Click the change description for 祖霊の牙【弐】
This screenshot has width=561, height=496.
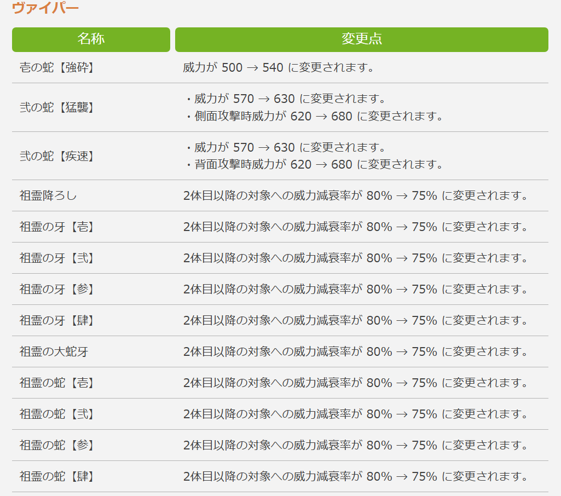[x=355, y=258]
